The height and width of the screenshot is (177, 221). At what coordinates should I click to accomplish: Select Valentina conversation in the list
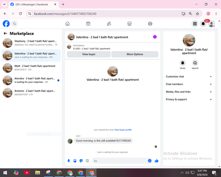[x=31, y=55]
